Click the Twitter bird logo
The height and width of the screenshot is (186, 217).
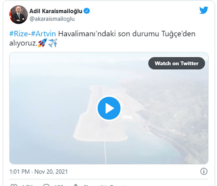click(x=204, y=10)
